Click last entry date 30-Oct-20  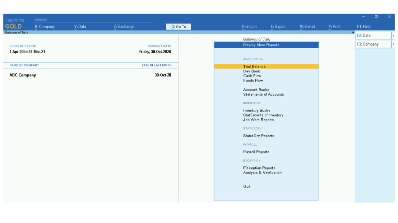pyautogui.click(x=163, y=75)
